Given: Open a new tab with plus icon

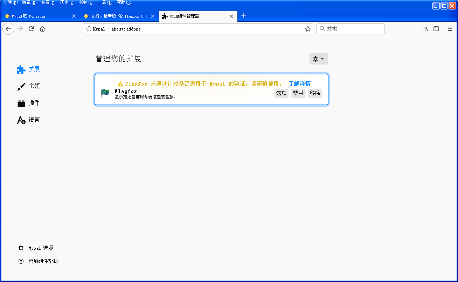Looking at the screenshot, I should 243,16.
